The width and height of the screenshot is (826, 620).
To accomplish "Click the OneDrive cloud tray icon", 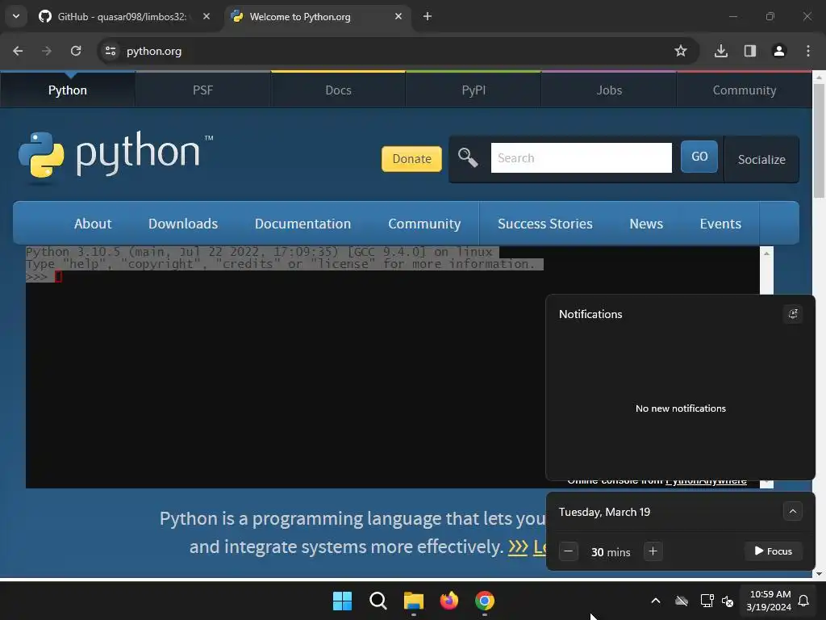I will pos(682,601).
